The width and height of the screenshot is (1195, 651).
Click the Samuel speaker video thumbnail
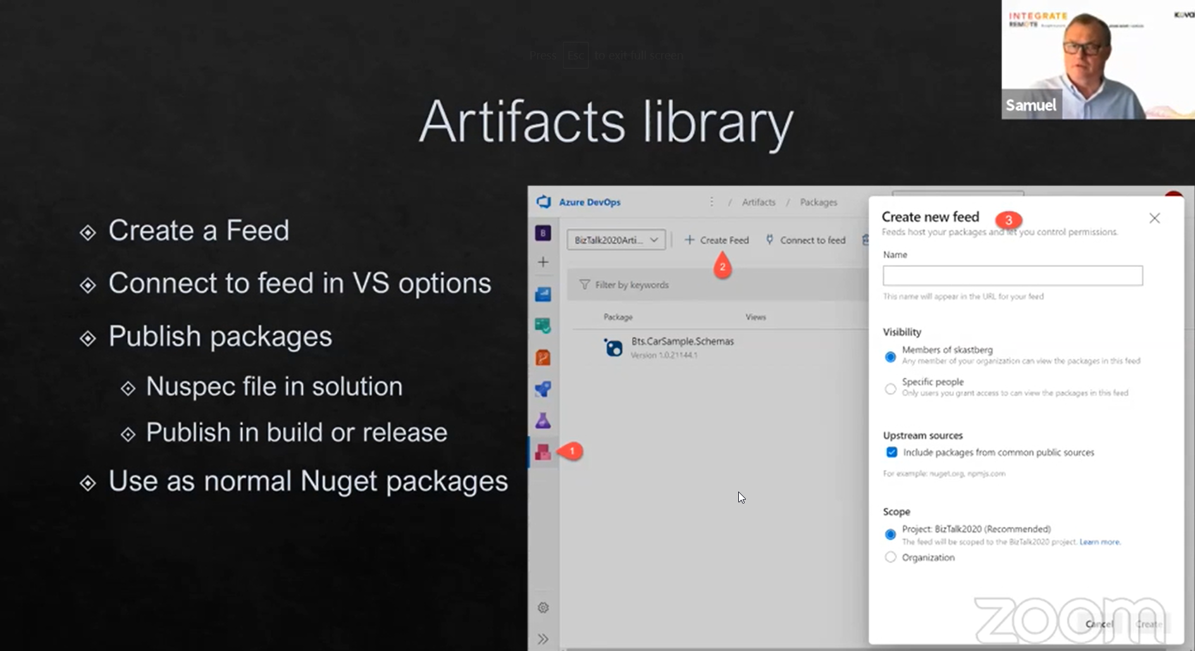1098,59
